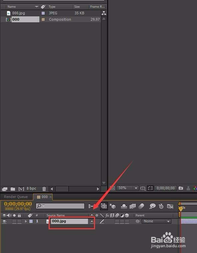Click the Collapse Transformations sun column header

(x=97, y=215)
